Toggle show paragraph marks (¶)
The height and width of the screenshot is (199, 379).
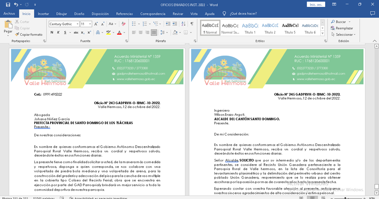coord(192,24)
